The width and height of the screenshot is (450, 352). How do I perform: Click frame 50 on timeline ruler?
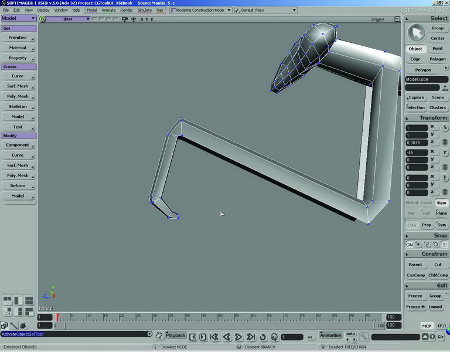(220, 317)
